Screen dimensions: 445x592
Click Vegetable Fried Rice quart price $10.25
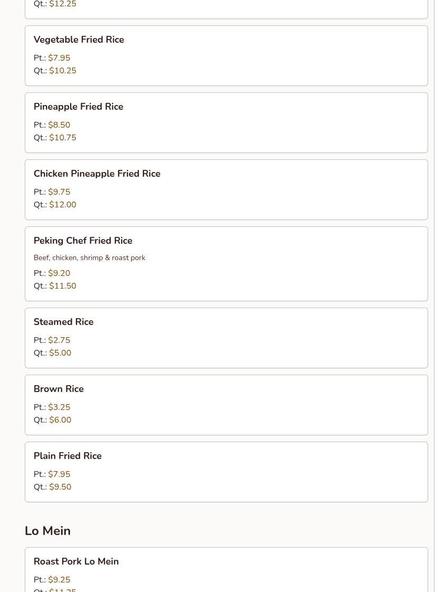62,71
